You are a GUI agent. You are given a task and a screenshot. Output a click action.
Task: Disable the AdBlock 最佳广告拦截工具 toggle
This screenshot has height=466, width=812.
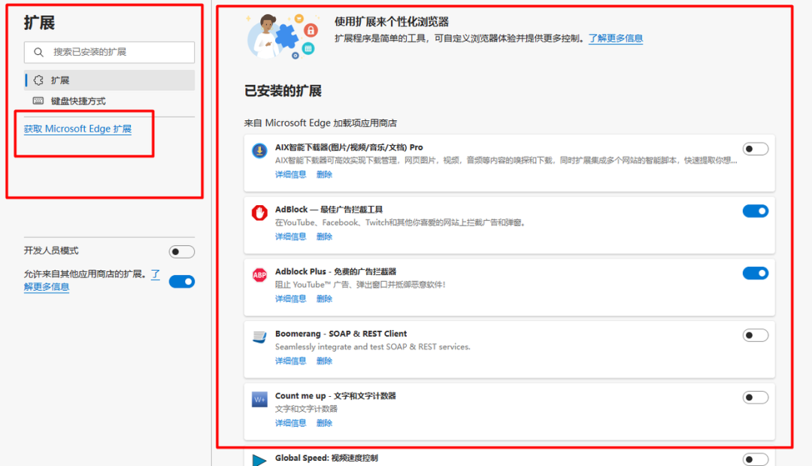pyautogui.click(x=756, y=211)
